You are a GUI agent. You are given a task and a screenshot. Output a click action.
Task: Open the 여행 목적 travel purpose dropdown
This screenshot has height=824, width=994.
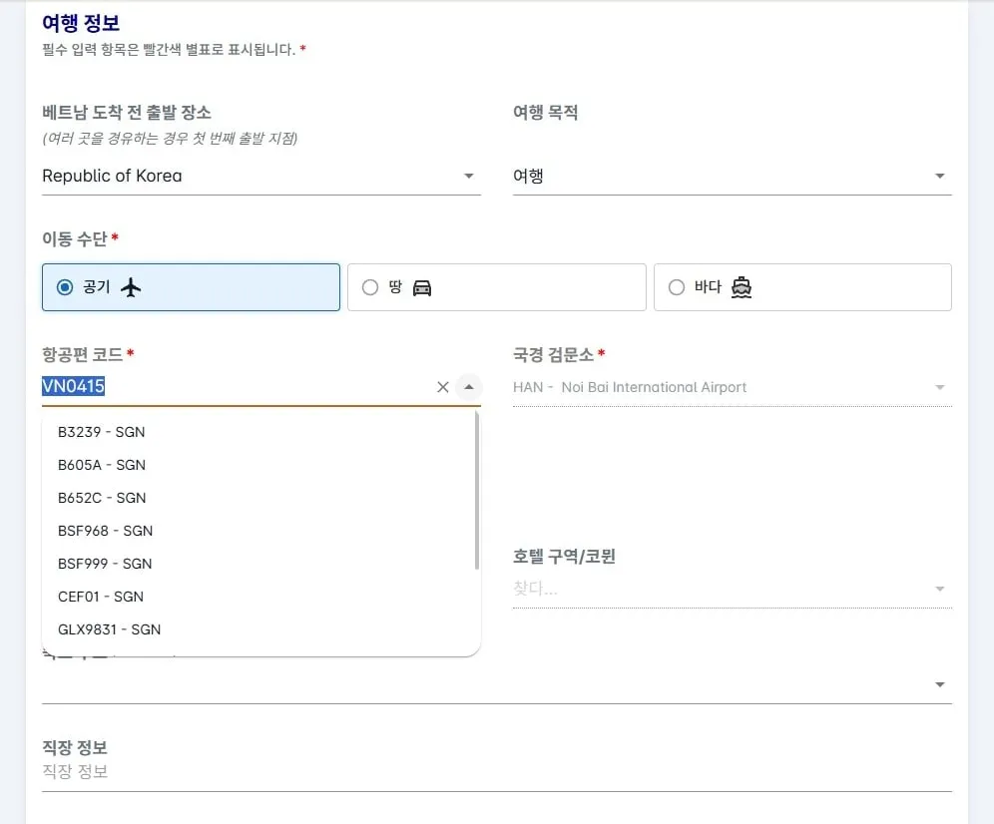click(733, 176)
